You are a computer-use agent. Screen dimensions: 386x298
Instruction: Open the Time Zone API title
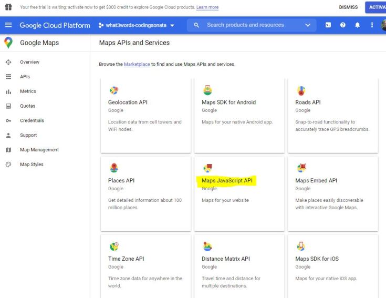[126, 259]
